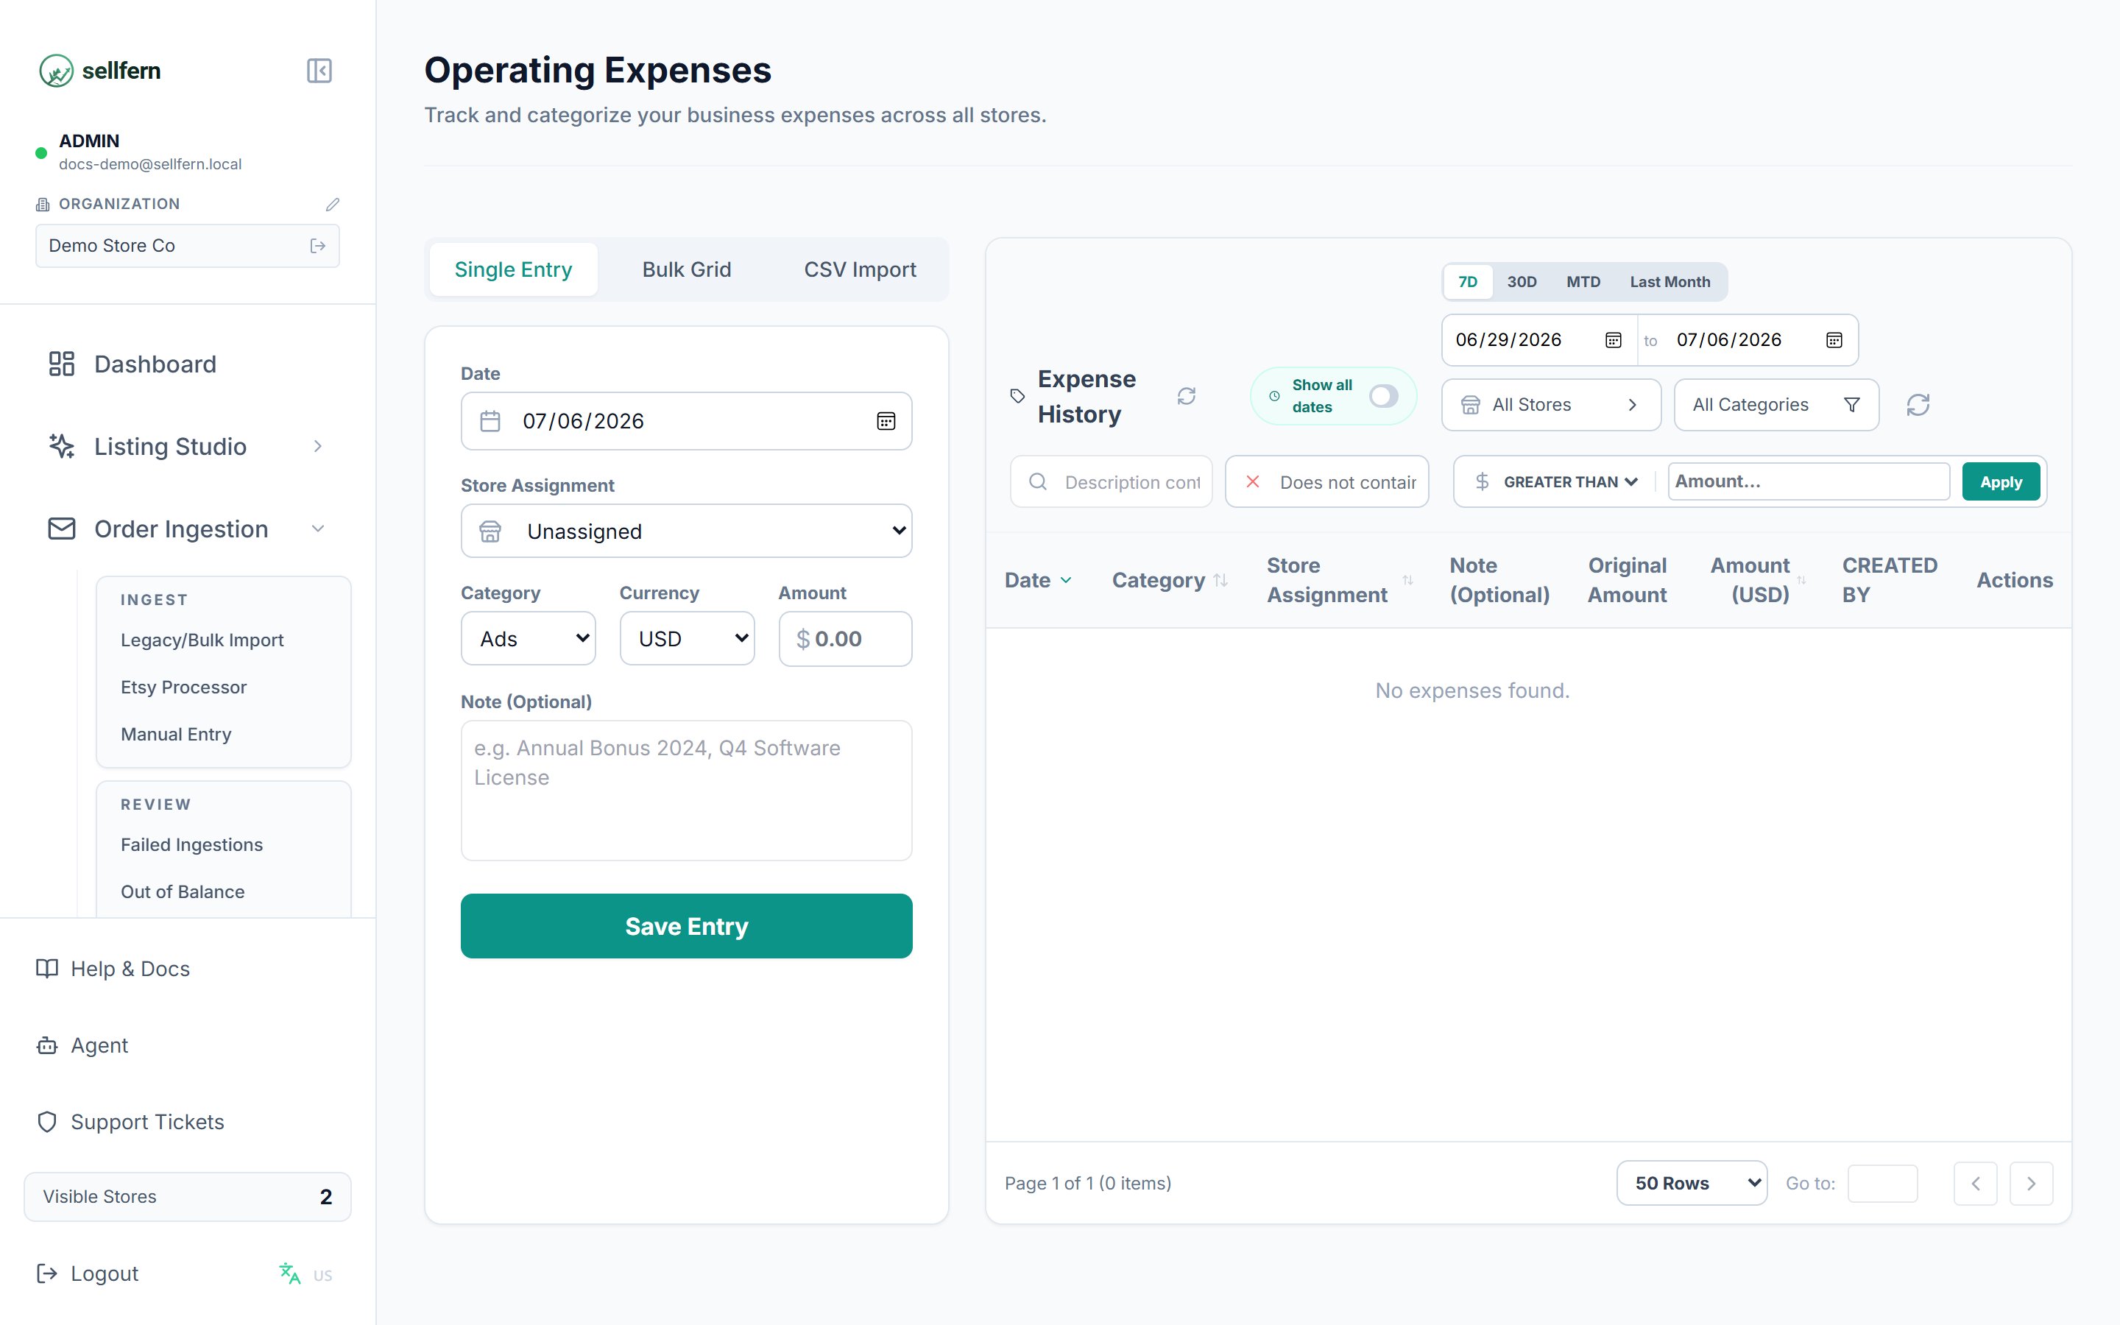Click the search magnifier icon

pyautogui.click(x=1037, y=482)
